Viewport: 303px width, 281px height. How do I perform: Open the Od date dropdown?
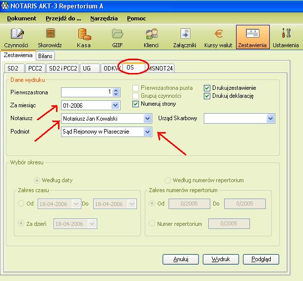(x=76, y=204)
